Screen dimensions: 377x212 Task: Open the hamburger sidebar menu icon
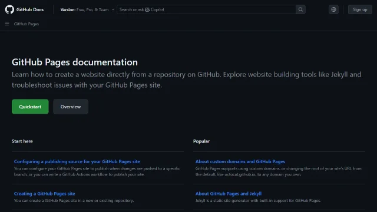pos(7,24)
